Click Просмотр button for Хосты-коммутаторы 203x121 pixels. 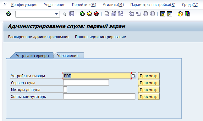point(149,97)
